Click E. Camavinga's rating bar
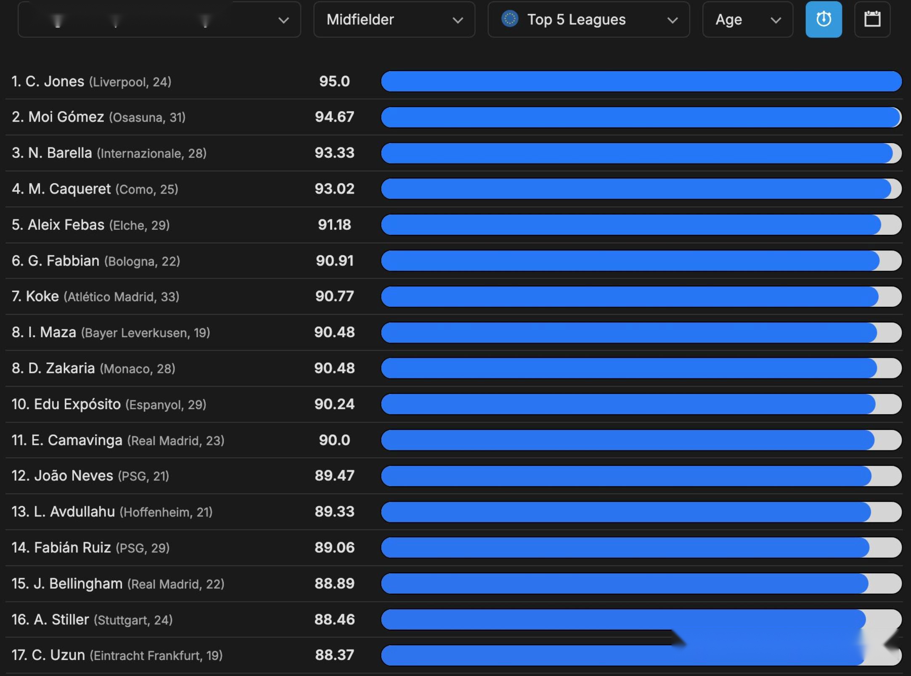This screenshot has height=676, width=911. (x=641, y=440)
